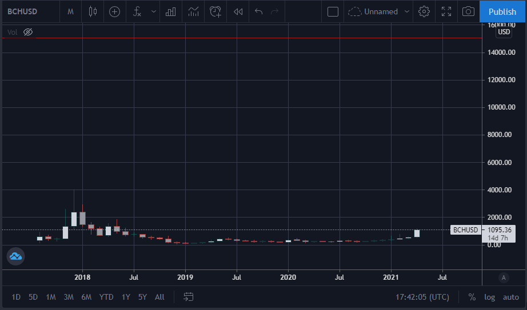
Task: Open timezone menu at 17:42:05 (UTC)
Action: coord(422,297)
